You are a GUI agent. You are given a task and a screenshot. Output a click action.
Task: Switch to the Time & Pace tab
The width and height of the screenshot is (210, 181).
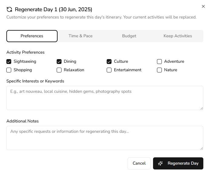81,36
